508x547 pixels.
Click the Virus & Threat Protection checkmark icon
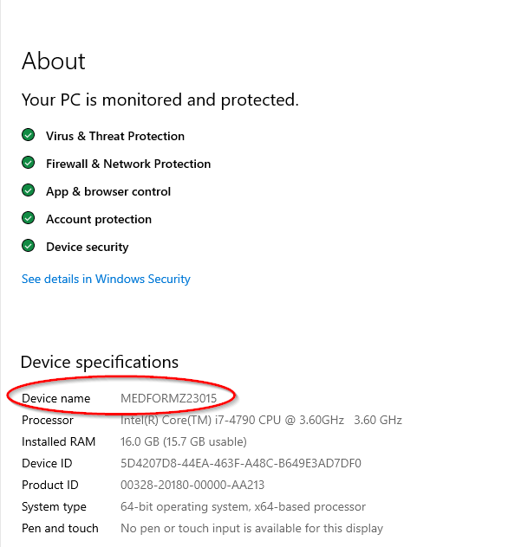[28, 135]
